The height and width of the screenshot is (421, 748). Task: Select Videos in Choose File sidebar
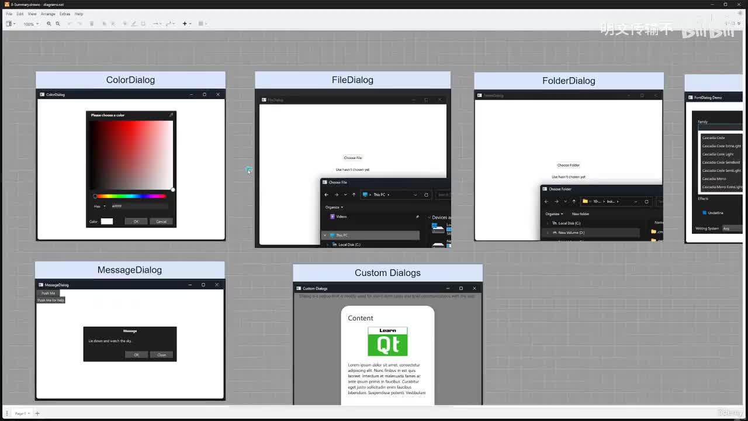point(341,216)
